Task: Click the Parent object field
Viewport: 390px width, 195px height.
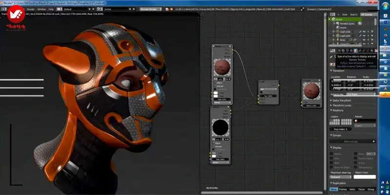Action: [365, 121]
